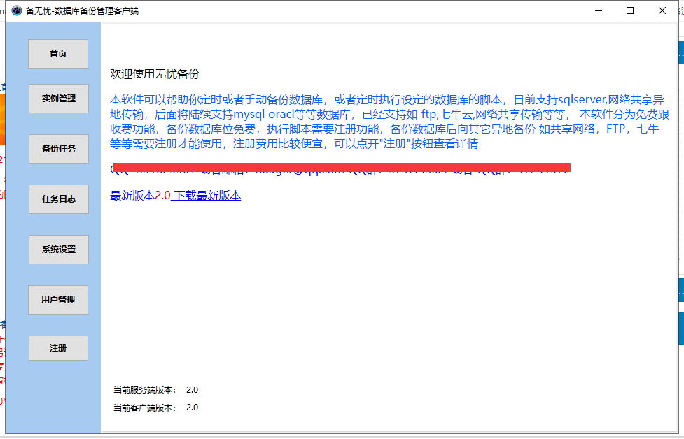Click the 当前客户端版本 label
Image resolution: width=684 pixels, height=439 pixels.
[x=145, y=408]
